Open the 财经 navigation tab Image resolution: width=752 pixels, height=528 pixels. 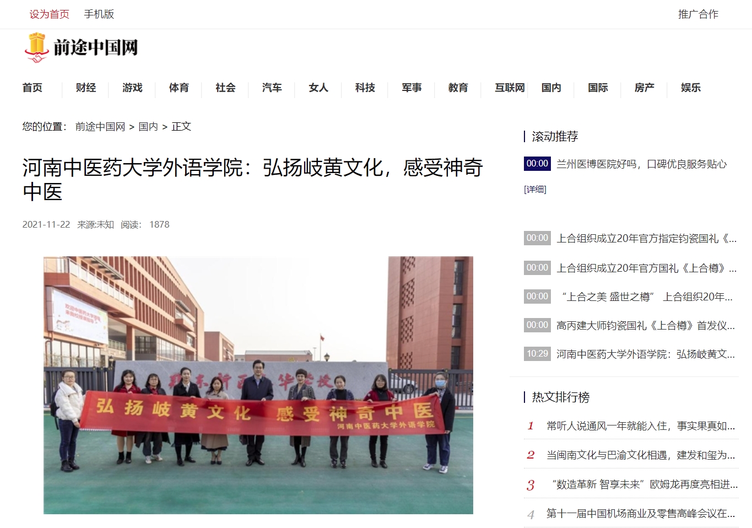[86, 88]
